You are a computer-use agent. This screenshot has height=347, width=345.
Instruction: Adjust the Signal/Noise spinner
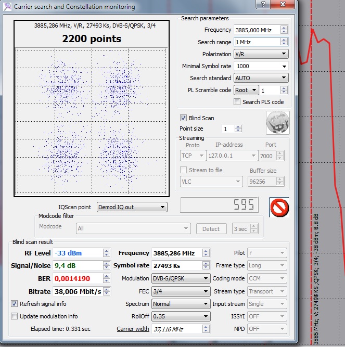[107, 265]
